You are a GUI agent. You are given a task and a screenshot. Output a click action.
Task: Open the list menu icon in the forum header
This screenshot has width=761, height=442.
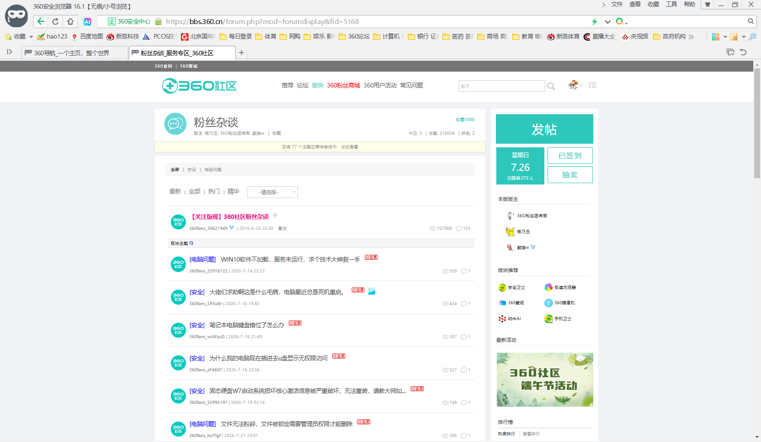point(592,85)
